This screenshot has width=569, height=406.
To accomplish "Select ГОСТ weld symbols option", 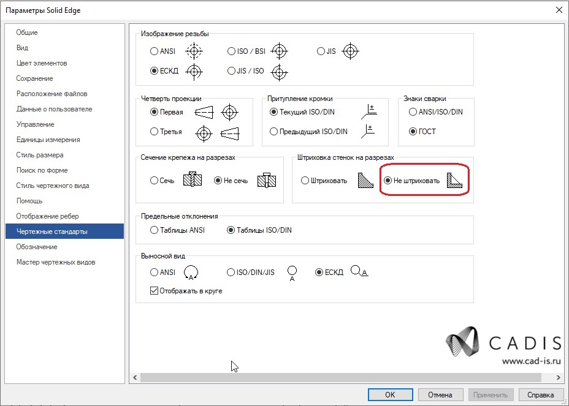I will tap(413, 131).
